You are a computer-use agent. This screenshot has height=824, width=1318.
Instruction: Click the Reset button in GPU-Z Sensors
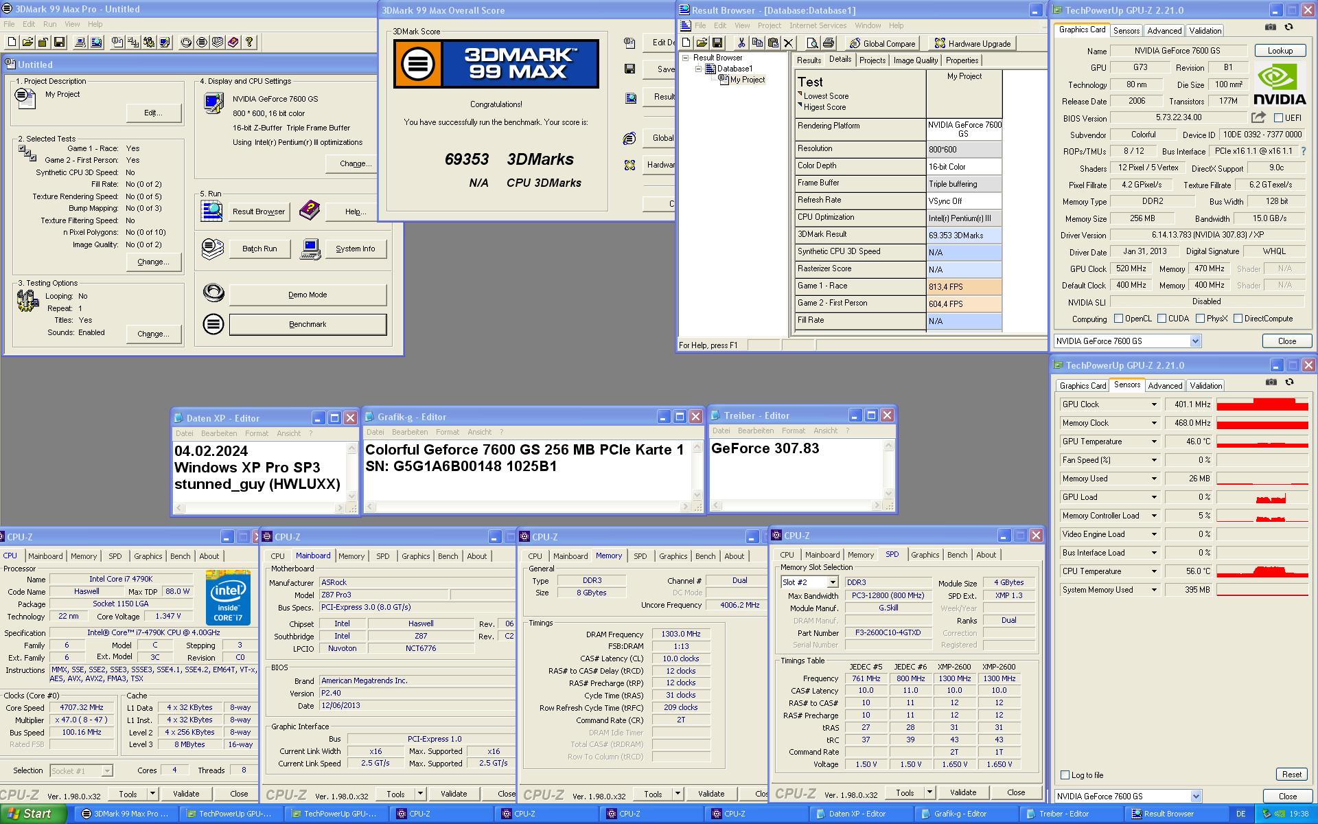[1291, 775]
